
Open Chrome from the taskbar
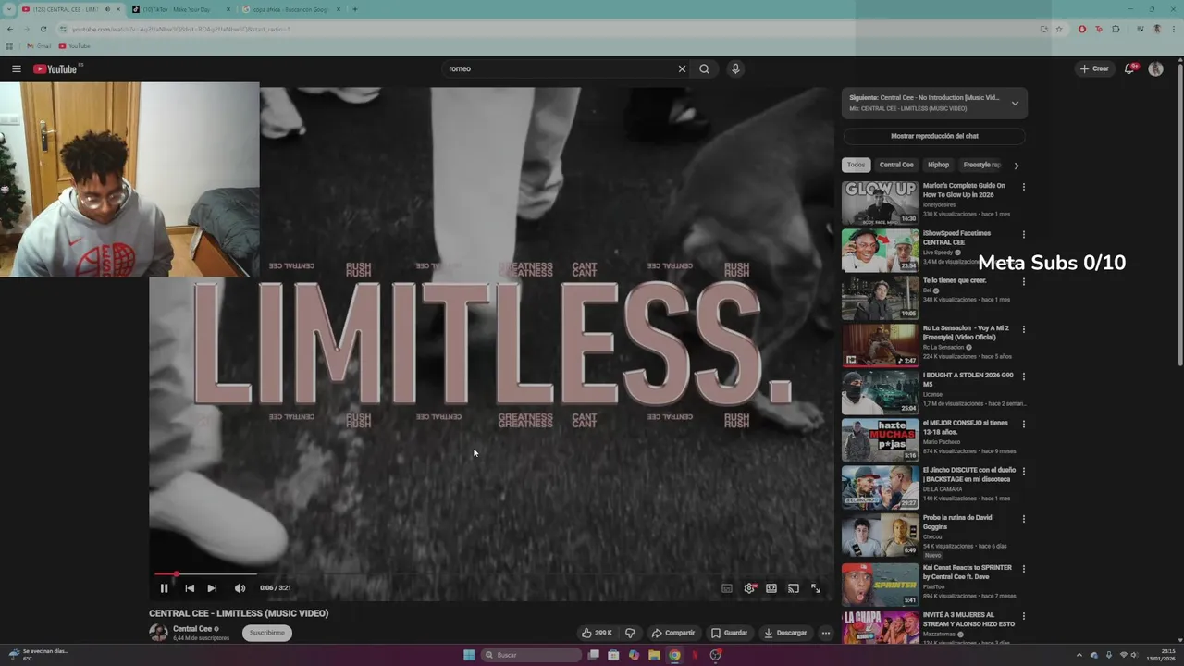pyautogui.click(x=674, y=655)
